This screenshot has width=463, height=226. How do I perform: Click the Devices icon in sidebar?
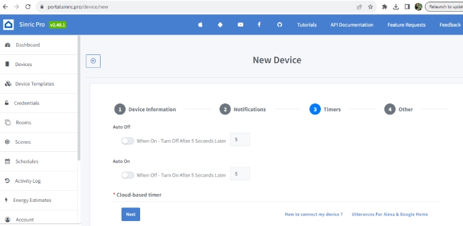[x=7, y=64]
